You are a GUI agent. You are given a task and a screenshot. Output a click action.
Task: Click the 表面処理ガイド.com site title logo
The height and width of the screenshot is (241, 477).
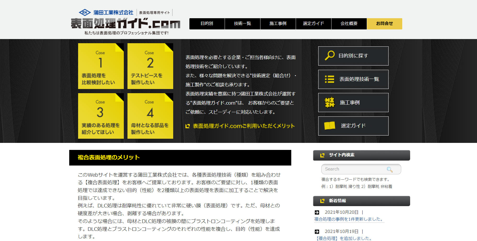click(x=125, y=24)
